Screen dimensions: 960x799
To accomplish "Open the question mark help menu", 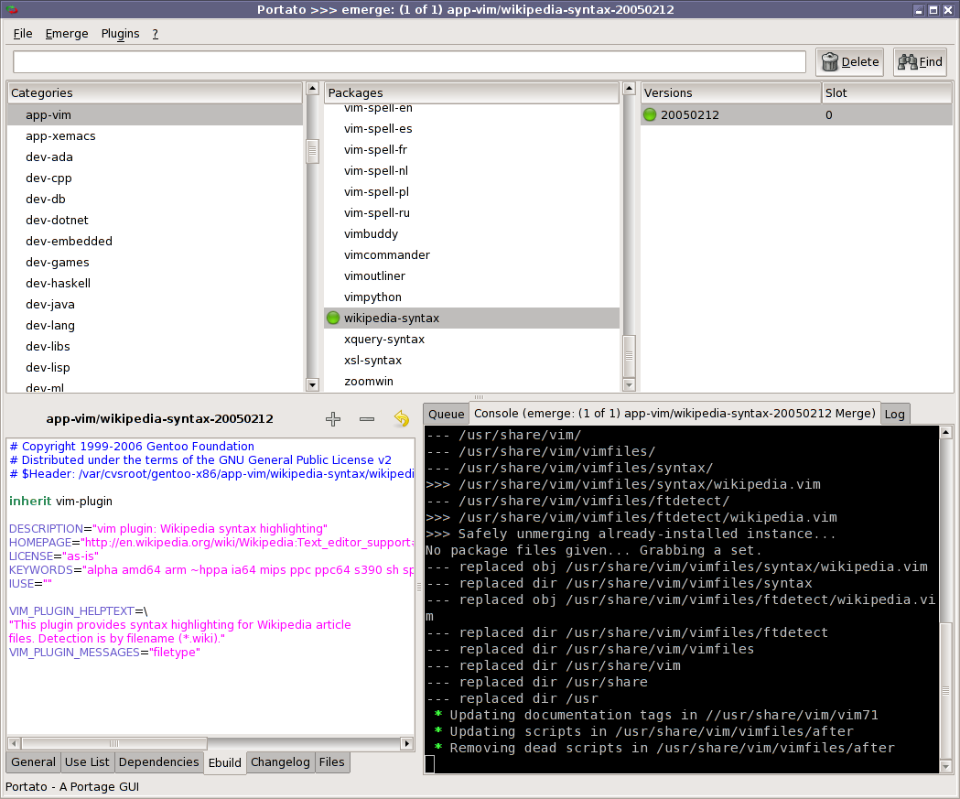I will [x=156, y=34].
